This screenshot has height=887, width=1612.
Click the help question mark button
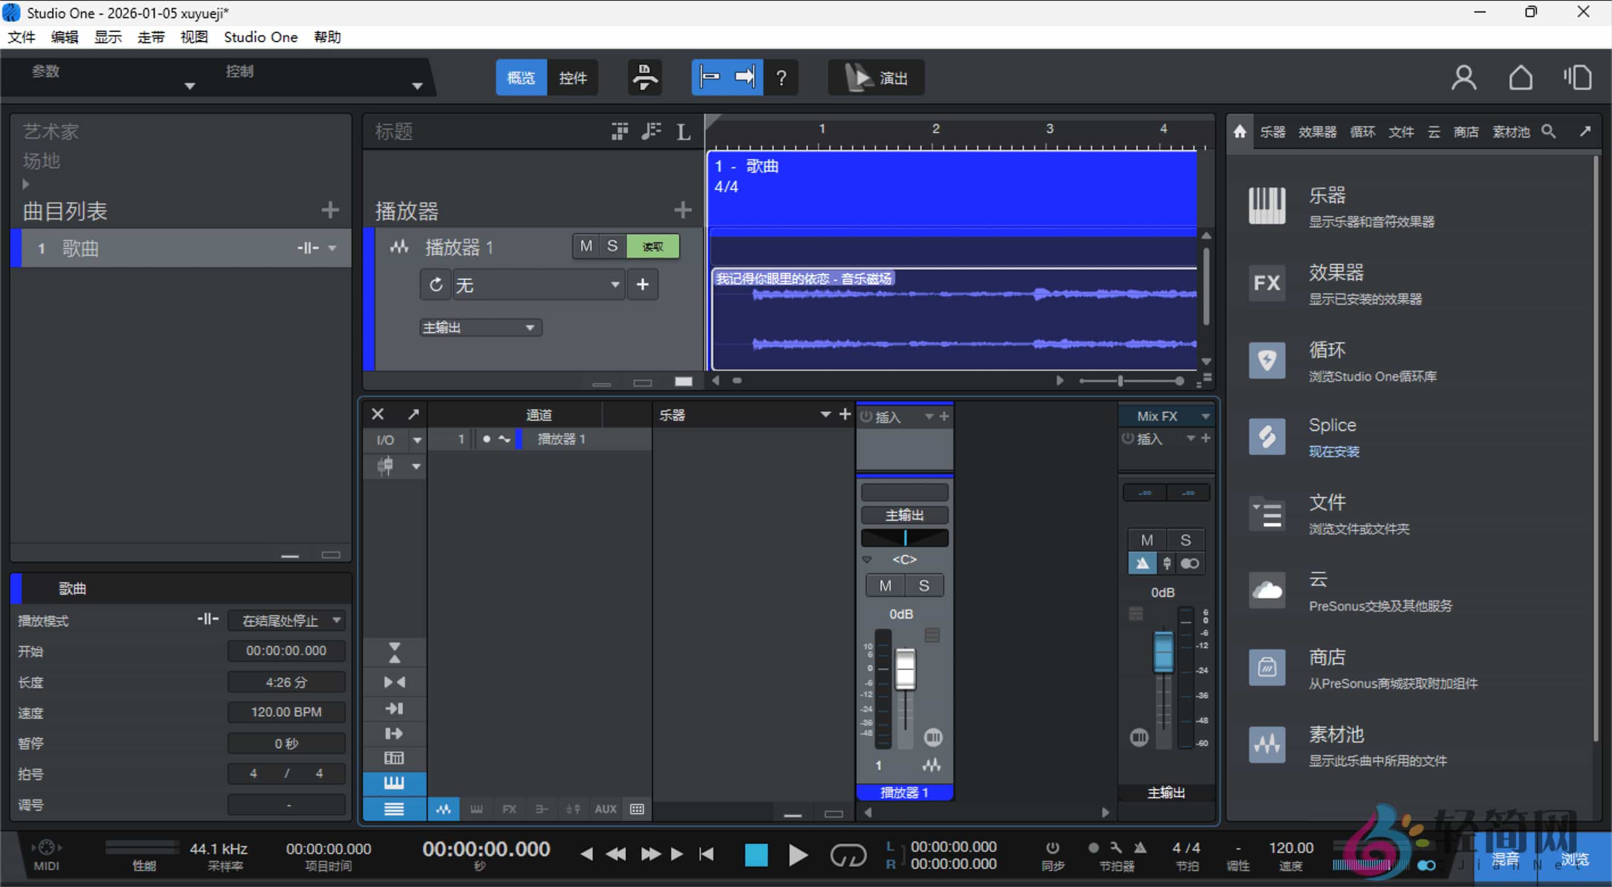click(781, 77)
